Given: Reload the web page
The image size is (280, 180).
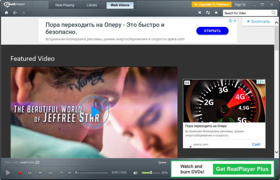Looking at the screenshot, I should (208, 13).
